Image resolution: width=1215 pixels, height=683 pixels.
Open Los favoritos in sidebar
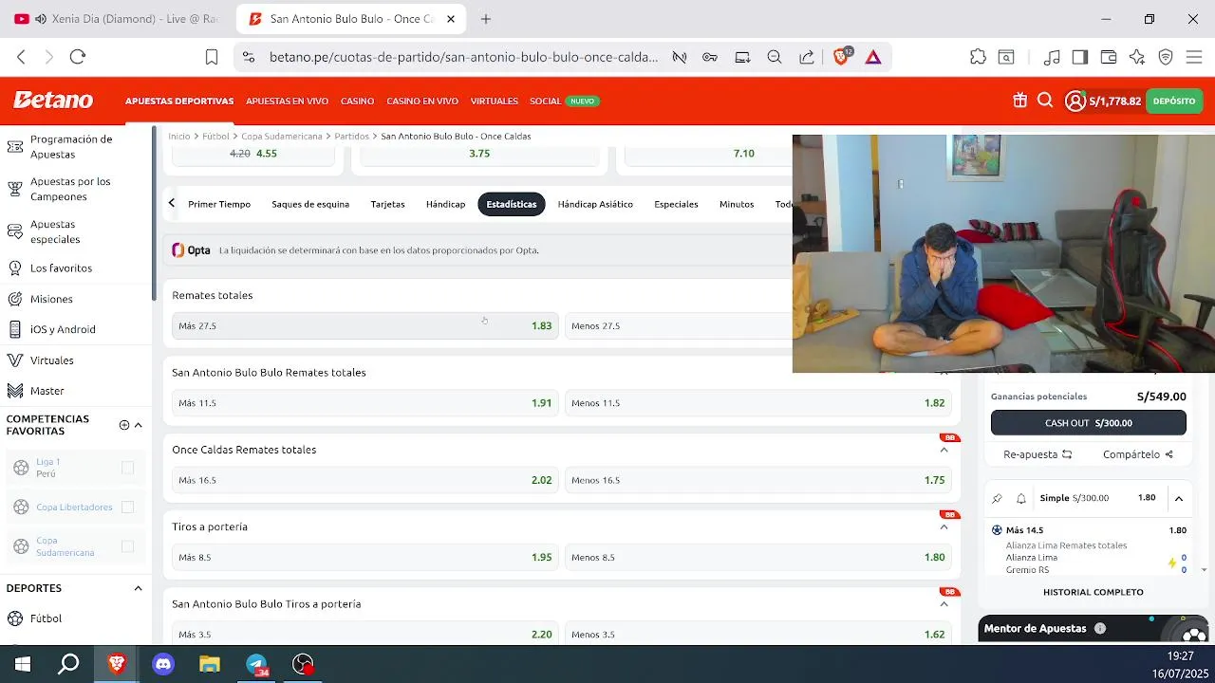61,268
